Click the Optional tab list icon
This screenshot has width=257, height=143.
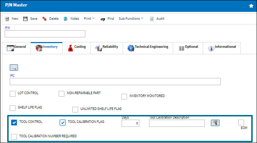181,48
